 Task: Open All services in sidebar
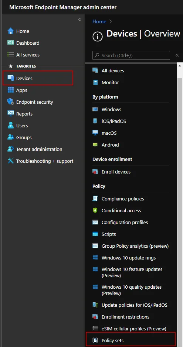tap(28, 55)
